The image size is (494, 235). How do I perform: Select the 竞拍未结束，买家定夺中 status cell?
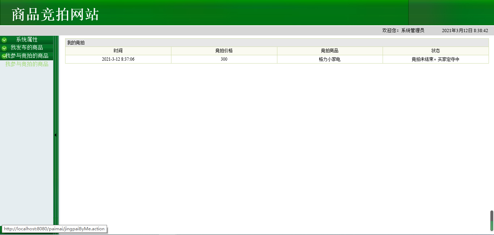pos(436,59)
